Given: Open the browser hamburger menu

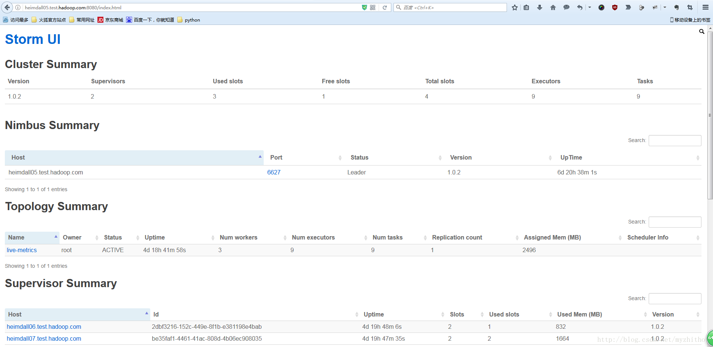Looking at the screenshot, I should tap(705, 7).
